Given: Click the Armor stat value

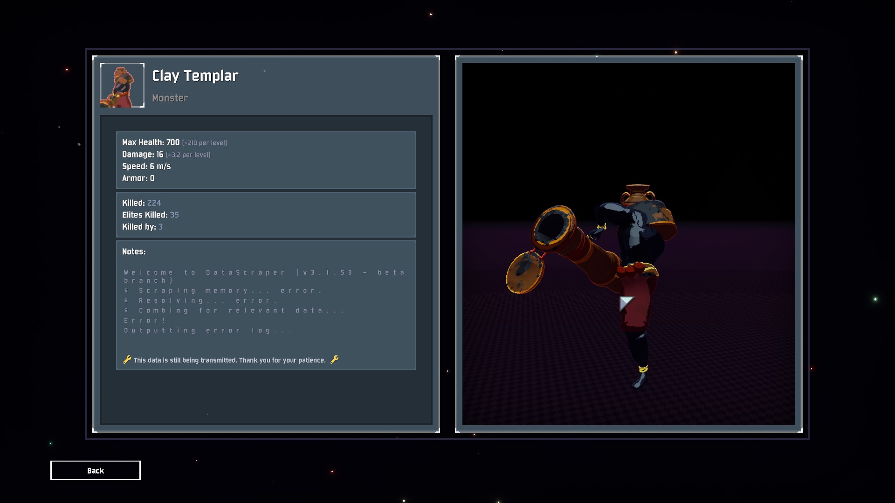Looking at the screenshot, I should pyautogui.click(x=152, y=178).
